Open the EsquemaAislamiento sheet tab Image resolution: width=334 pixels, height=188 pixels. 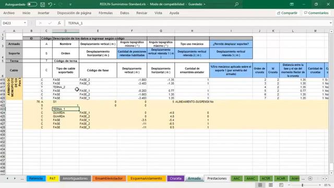[x=146, y=179]
